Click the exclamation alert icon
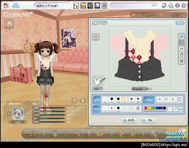The image size is (189, 148). (x=177, y=6)
